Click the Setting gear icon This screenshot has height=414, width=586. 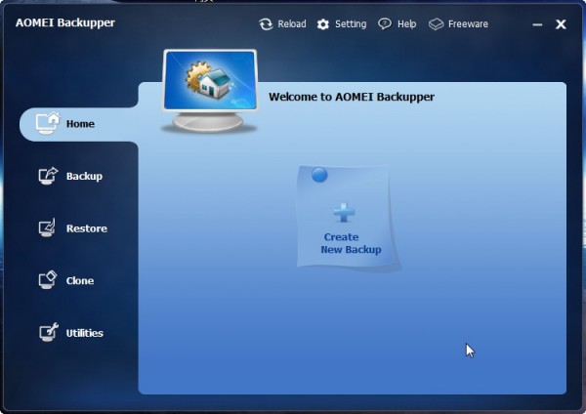click(x=323, y=24)
